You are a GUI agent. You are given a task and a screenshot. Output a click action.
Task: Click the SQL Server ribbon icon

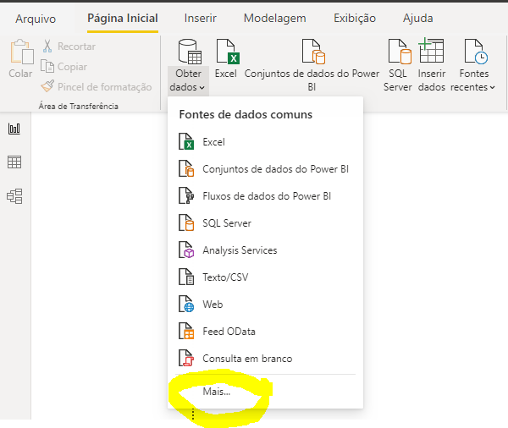400,51
